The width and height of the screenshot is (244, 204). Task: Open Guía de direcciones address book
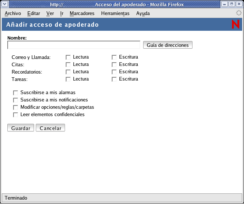(168, 45)
